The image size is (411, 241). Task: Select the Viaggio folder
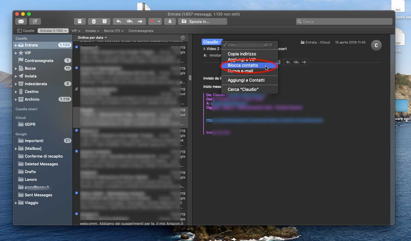[x=43, y=203]
